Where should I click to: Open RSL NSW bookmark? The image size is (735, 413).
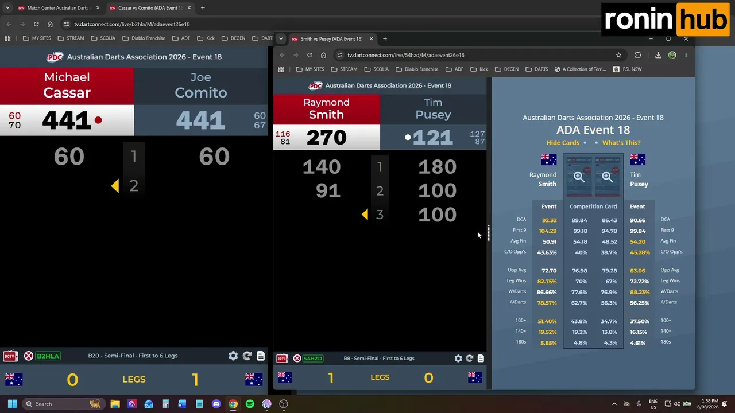(x=627, y=69)
